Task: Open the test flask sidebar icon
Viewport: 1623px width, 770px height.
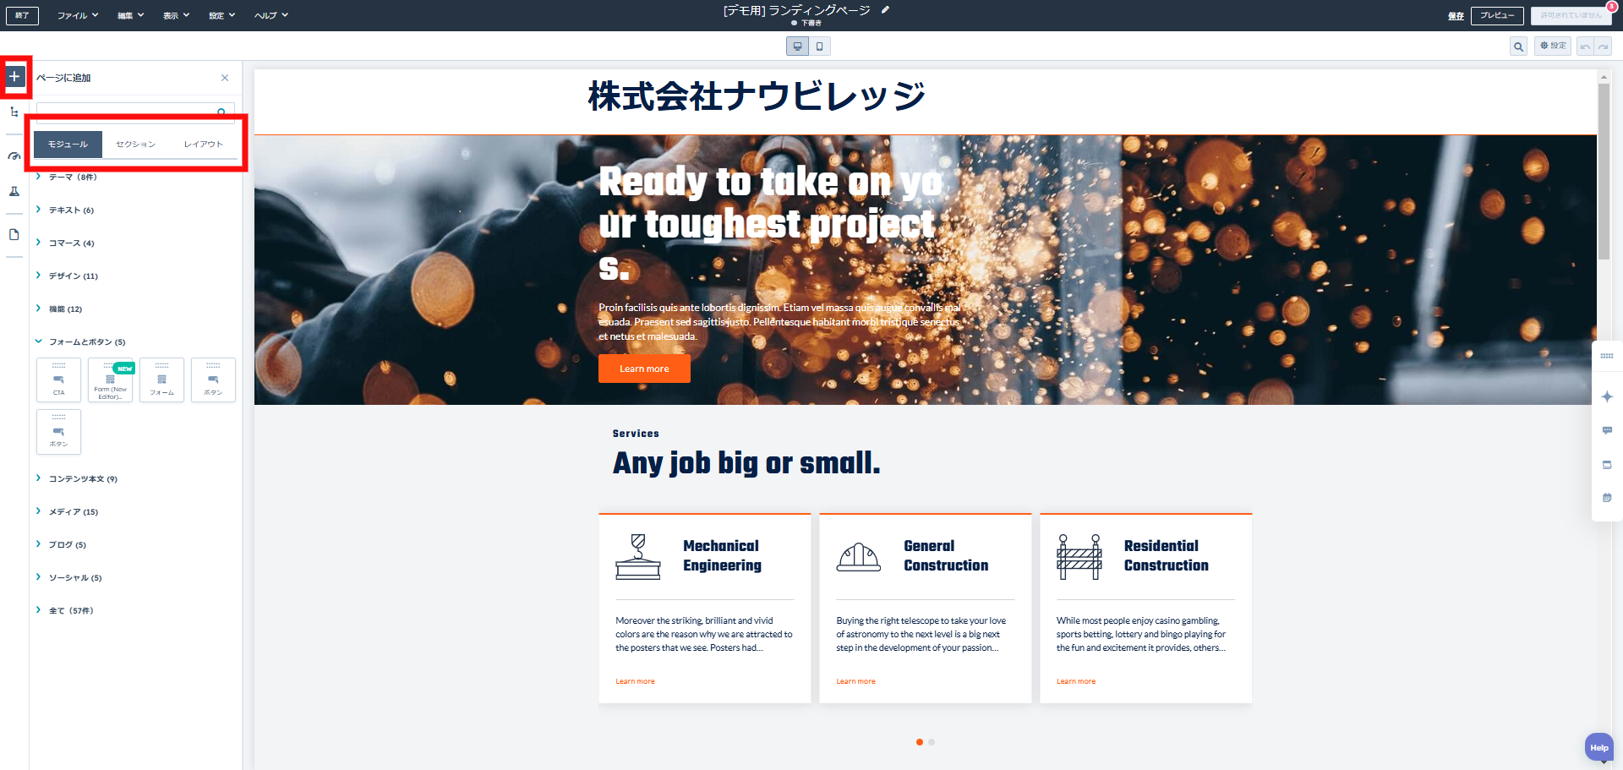Action: (x=14, y=192)
